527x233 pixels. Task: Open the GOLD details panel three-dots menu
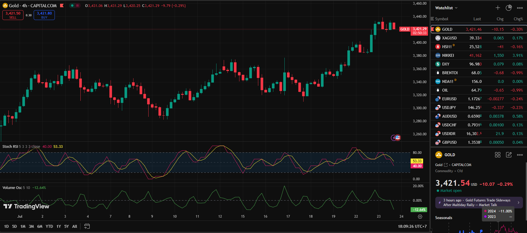pos(520,155)
